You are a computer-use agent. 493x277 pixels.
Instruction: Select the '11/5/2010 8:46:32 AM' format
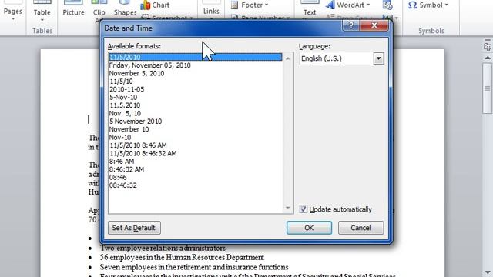[x=143, y=154]
